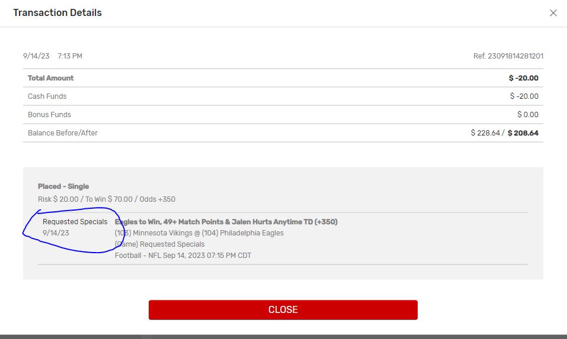Click the Balance Before/After label

(63, 133)
